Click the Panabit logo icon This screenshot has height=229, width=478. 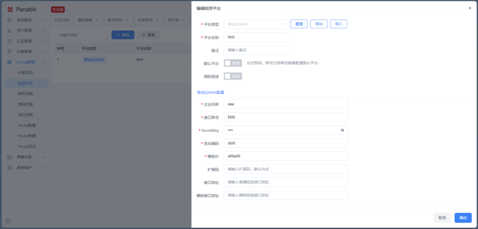pos(10,9)
